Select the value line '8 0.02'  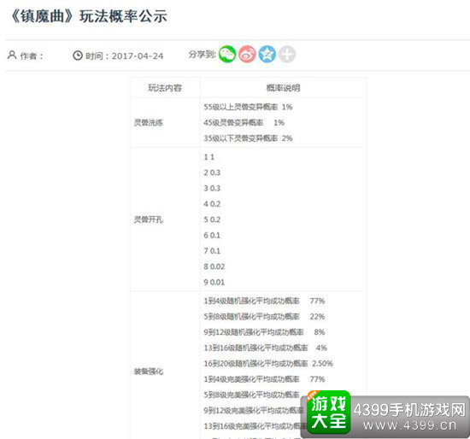coord(214,266)
